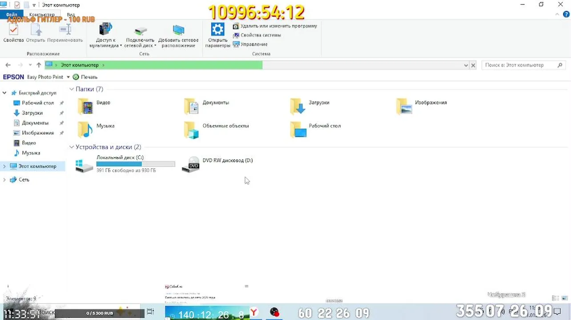This screenshot has width=571, height=320.
Task: Click Добавить сетевое расположение
Action: coord(178,36)
